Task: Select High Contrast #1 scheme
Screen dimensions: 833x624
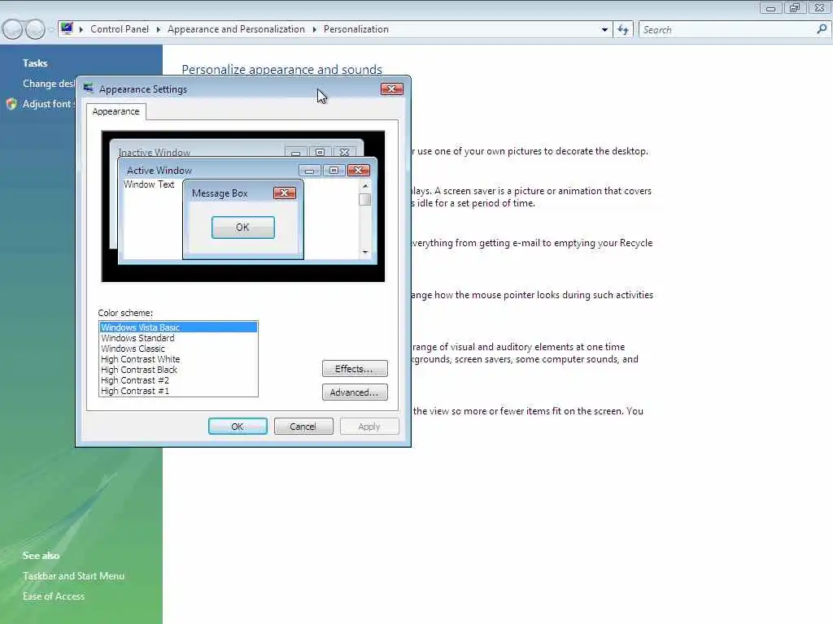Action: 178,391
